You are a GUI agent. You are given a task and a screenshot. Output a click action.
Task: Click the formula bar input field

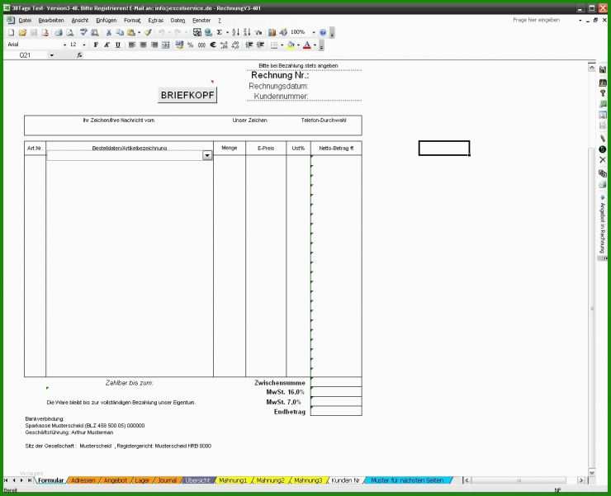click(330, 55)
